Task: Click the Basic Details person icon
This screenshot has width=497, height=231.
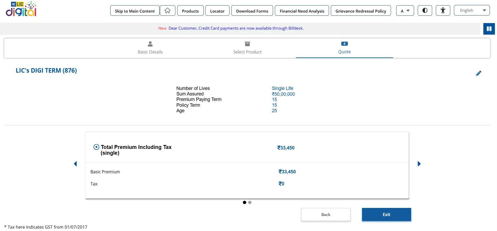Action: point(150,44)
